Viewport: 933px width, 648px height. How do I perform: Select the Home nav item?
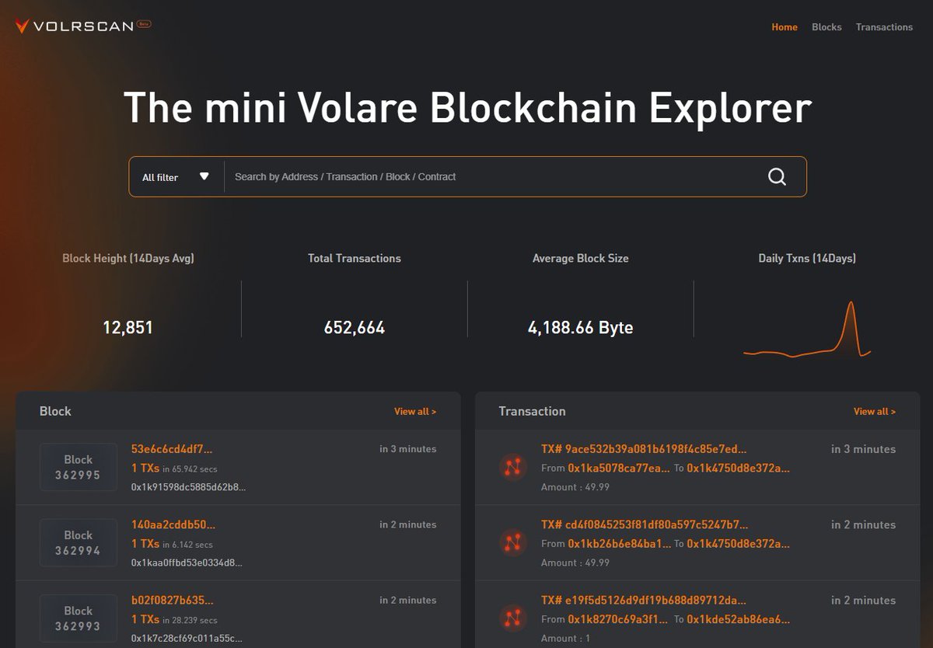point(784,26)
